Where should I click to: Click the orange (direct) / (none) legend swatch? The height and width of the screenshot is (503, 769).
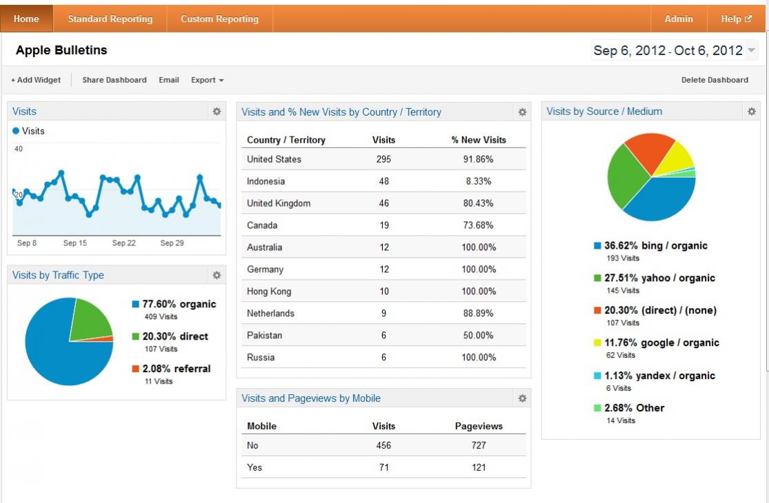(597, 311)
